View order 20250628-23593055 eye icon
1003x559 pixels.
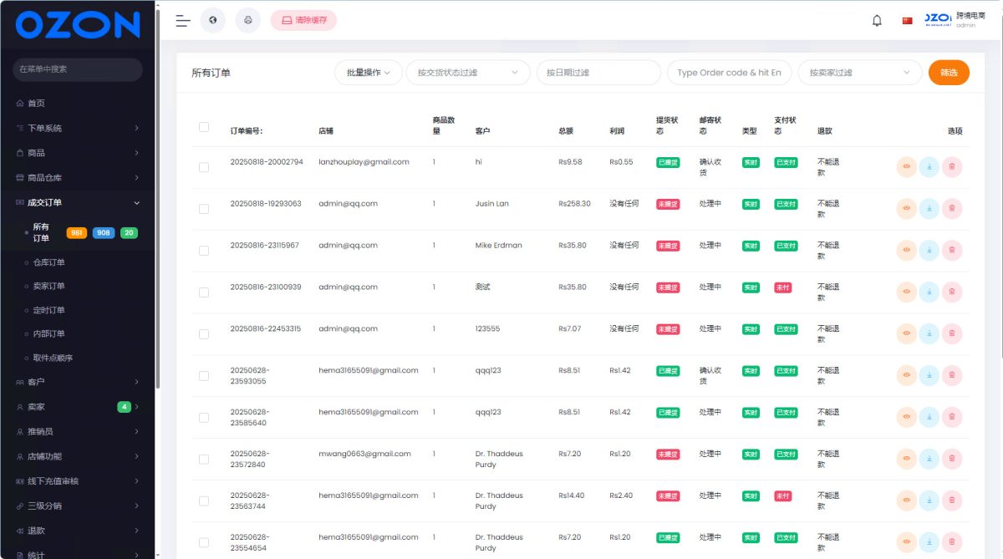(907, 376)
